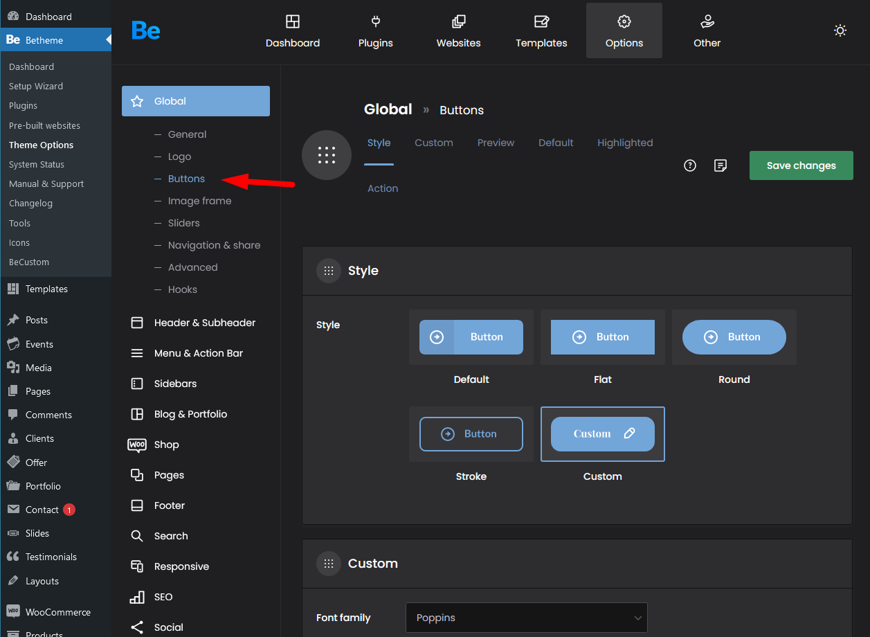Image resolution: width=870 pixels, height=637 pixels.
Task: Open the Plugins plug icon
Action: click(376, 21)
